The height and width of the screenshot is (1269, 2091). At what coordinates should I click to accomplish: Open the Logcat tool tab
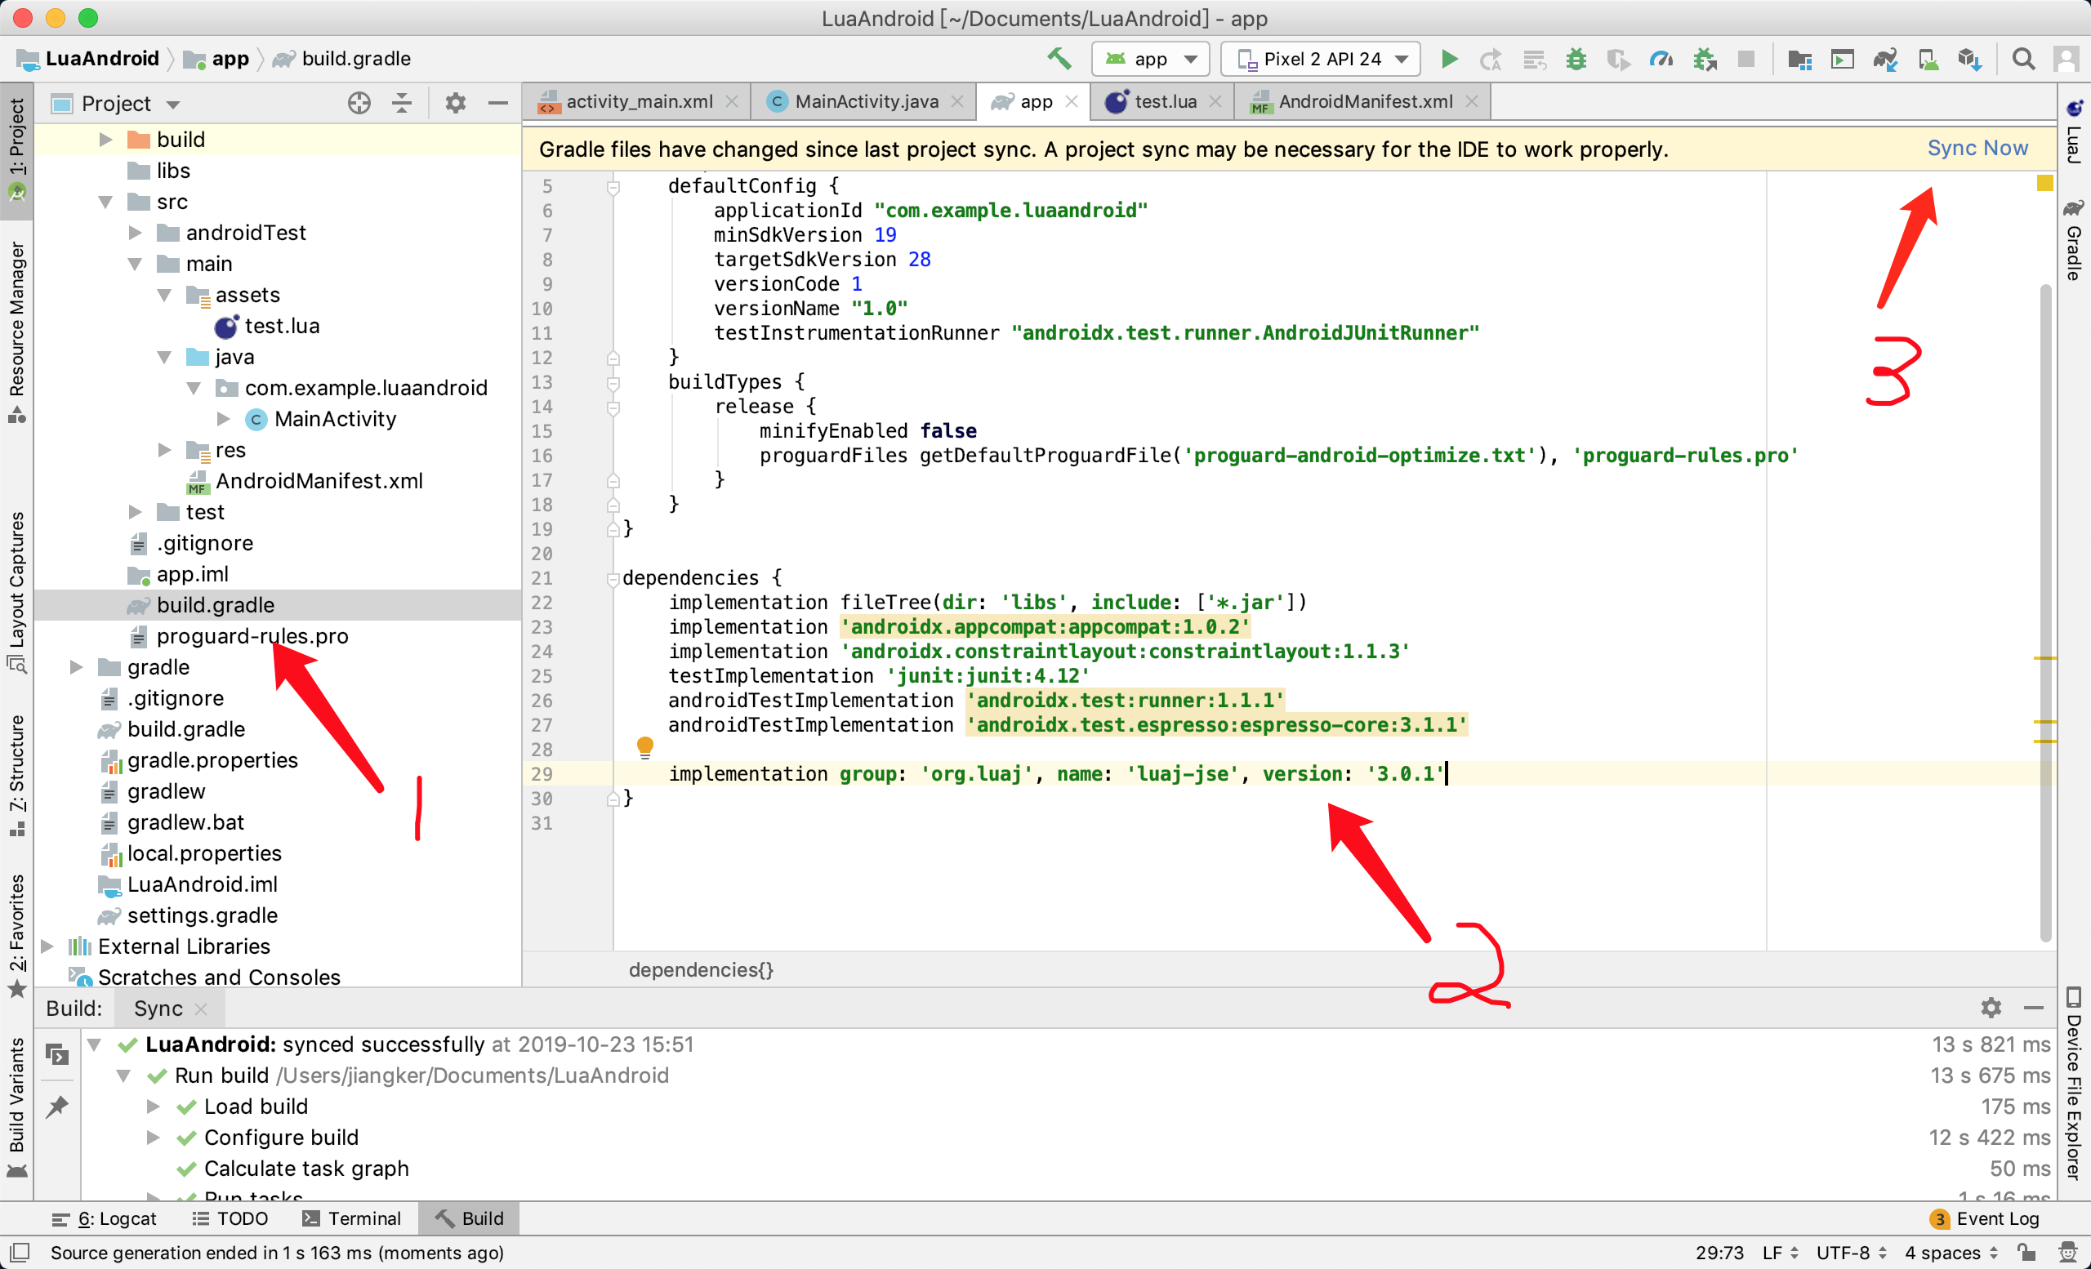click(x=104, y=1218)
